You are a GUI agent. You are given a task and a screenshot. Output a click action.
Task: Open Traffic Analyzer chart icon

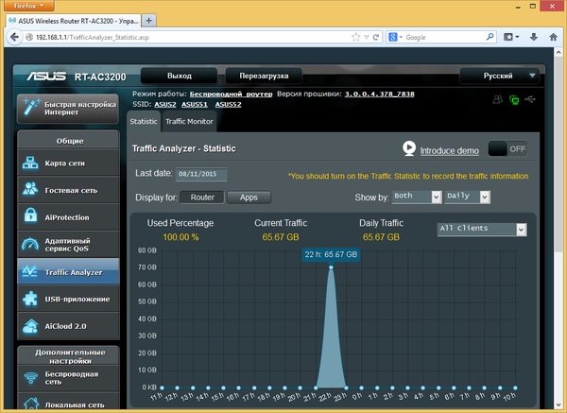tap(29, 271)
